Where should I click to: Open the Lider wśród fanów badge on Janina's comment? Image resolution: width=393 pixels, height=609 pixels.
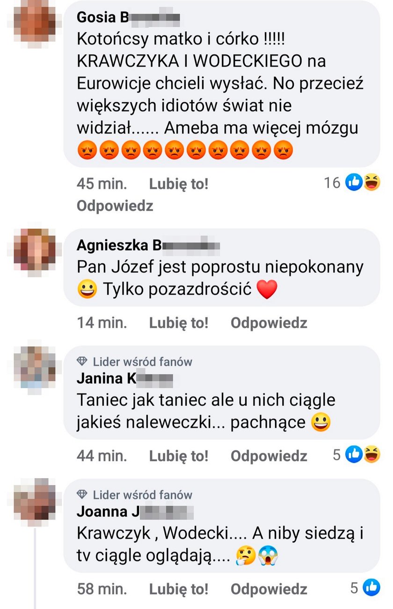tap(135, 361)
